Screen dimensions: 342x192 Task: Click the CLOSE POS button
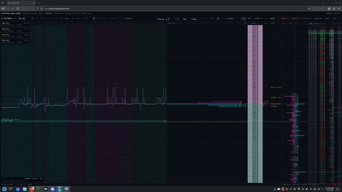click(295, 18)
